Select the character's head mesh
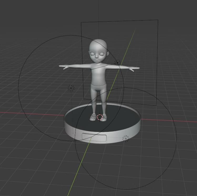 pyautogui.click(x=98, y=51)
